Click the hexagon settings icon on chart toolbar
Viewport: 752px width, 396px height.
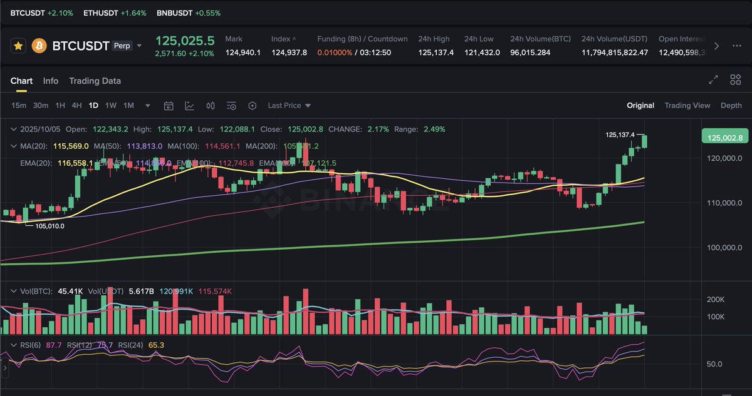[252, 105]
